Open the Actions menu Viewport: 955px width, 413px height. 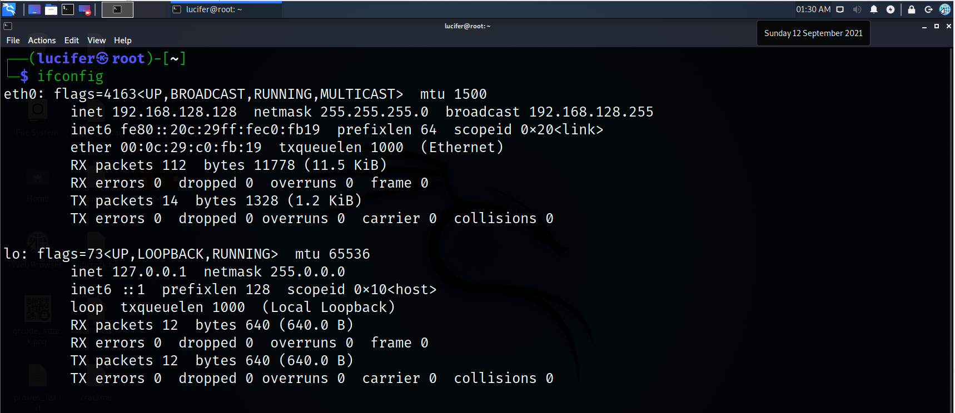point(42,41)
